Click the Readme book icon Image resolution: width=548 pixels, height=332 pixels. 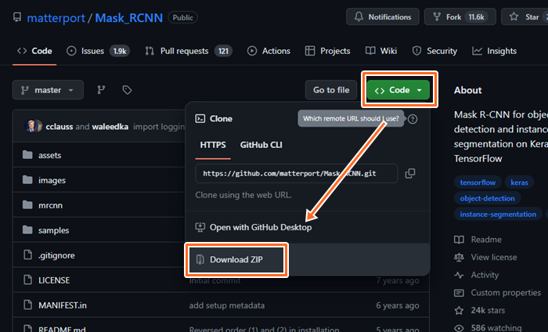[x=459, y=240]
